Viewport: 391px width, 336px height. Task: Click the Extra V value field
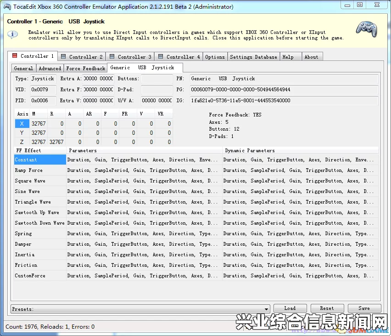(98, 101)
